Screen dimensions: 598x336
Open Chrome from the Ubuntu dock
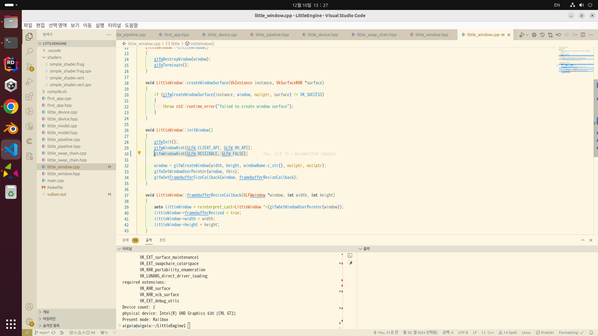click(x=11, y=107)
